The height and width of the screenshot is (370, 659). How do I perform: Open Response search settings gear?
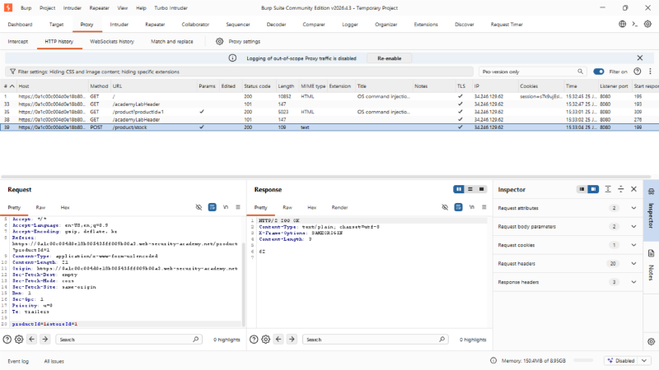point(265,340)
